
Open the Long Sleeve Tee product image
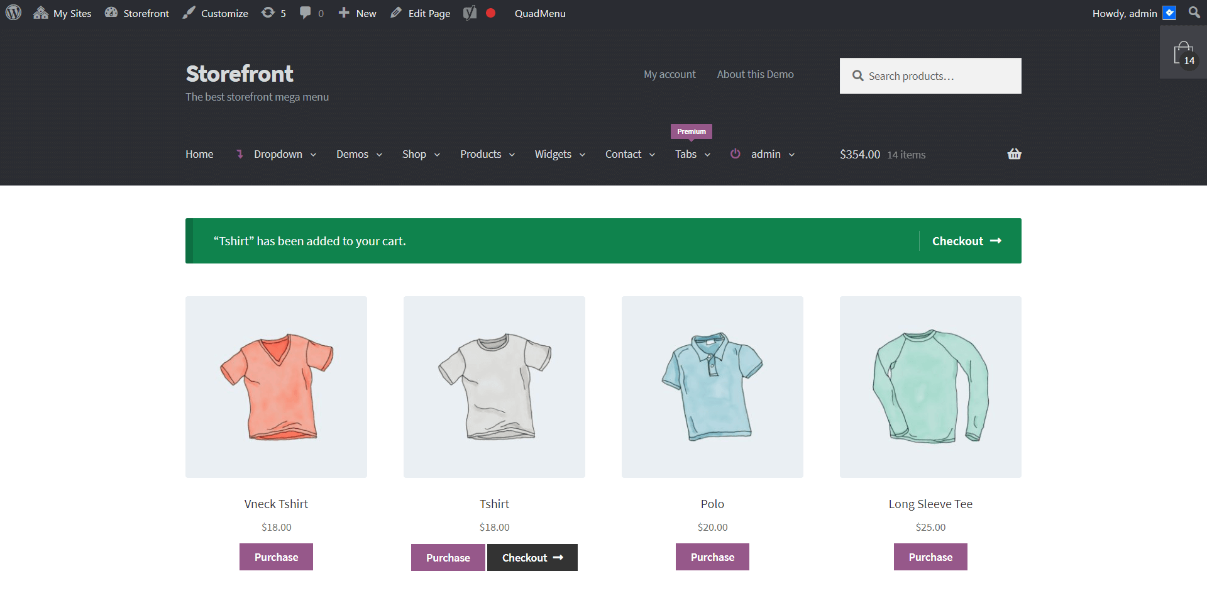[x=930, y=387]
